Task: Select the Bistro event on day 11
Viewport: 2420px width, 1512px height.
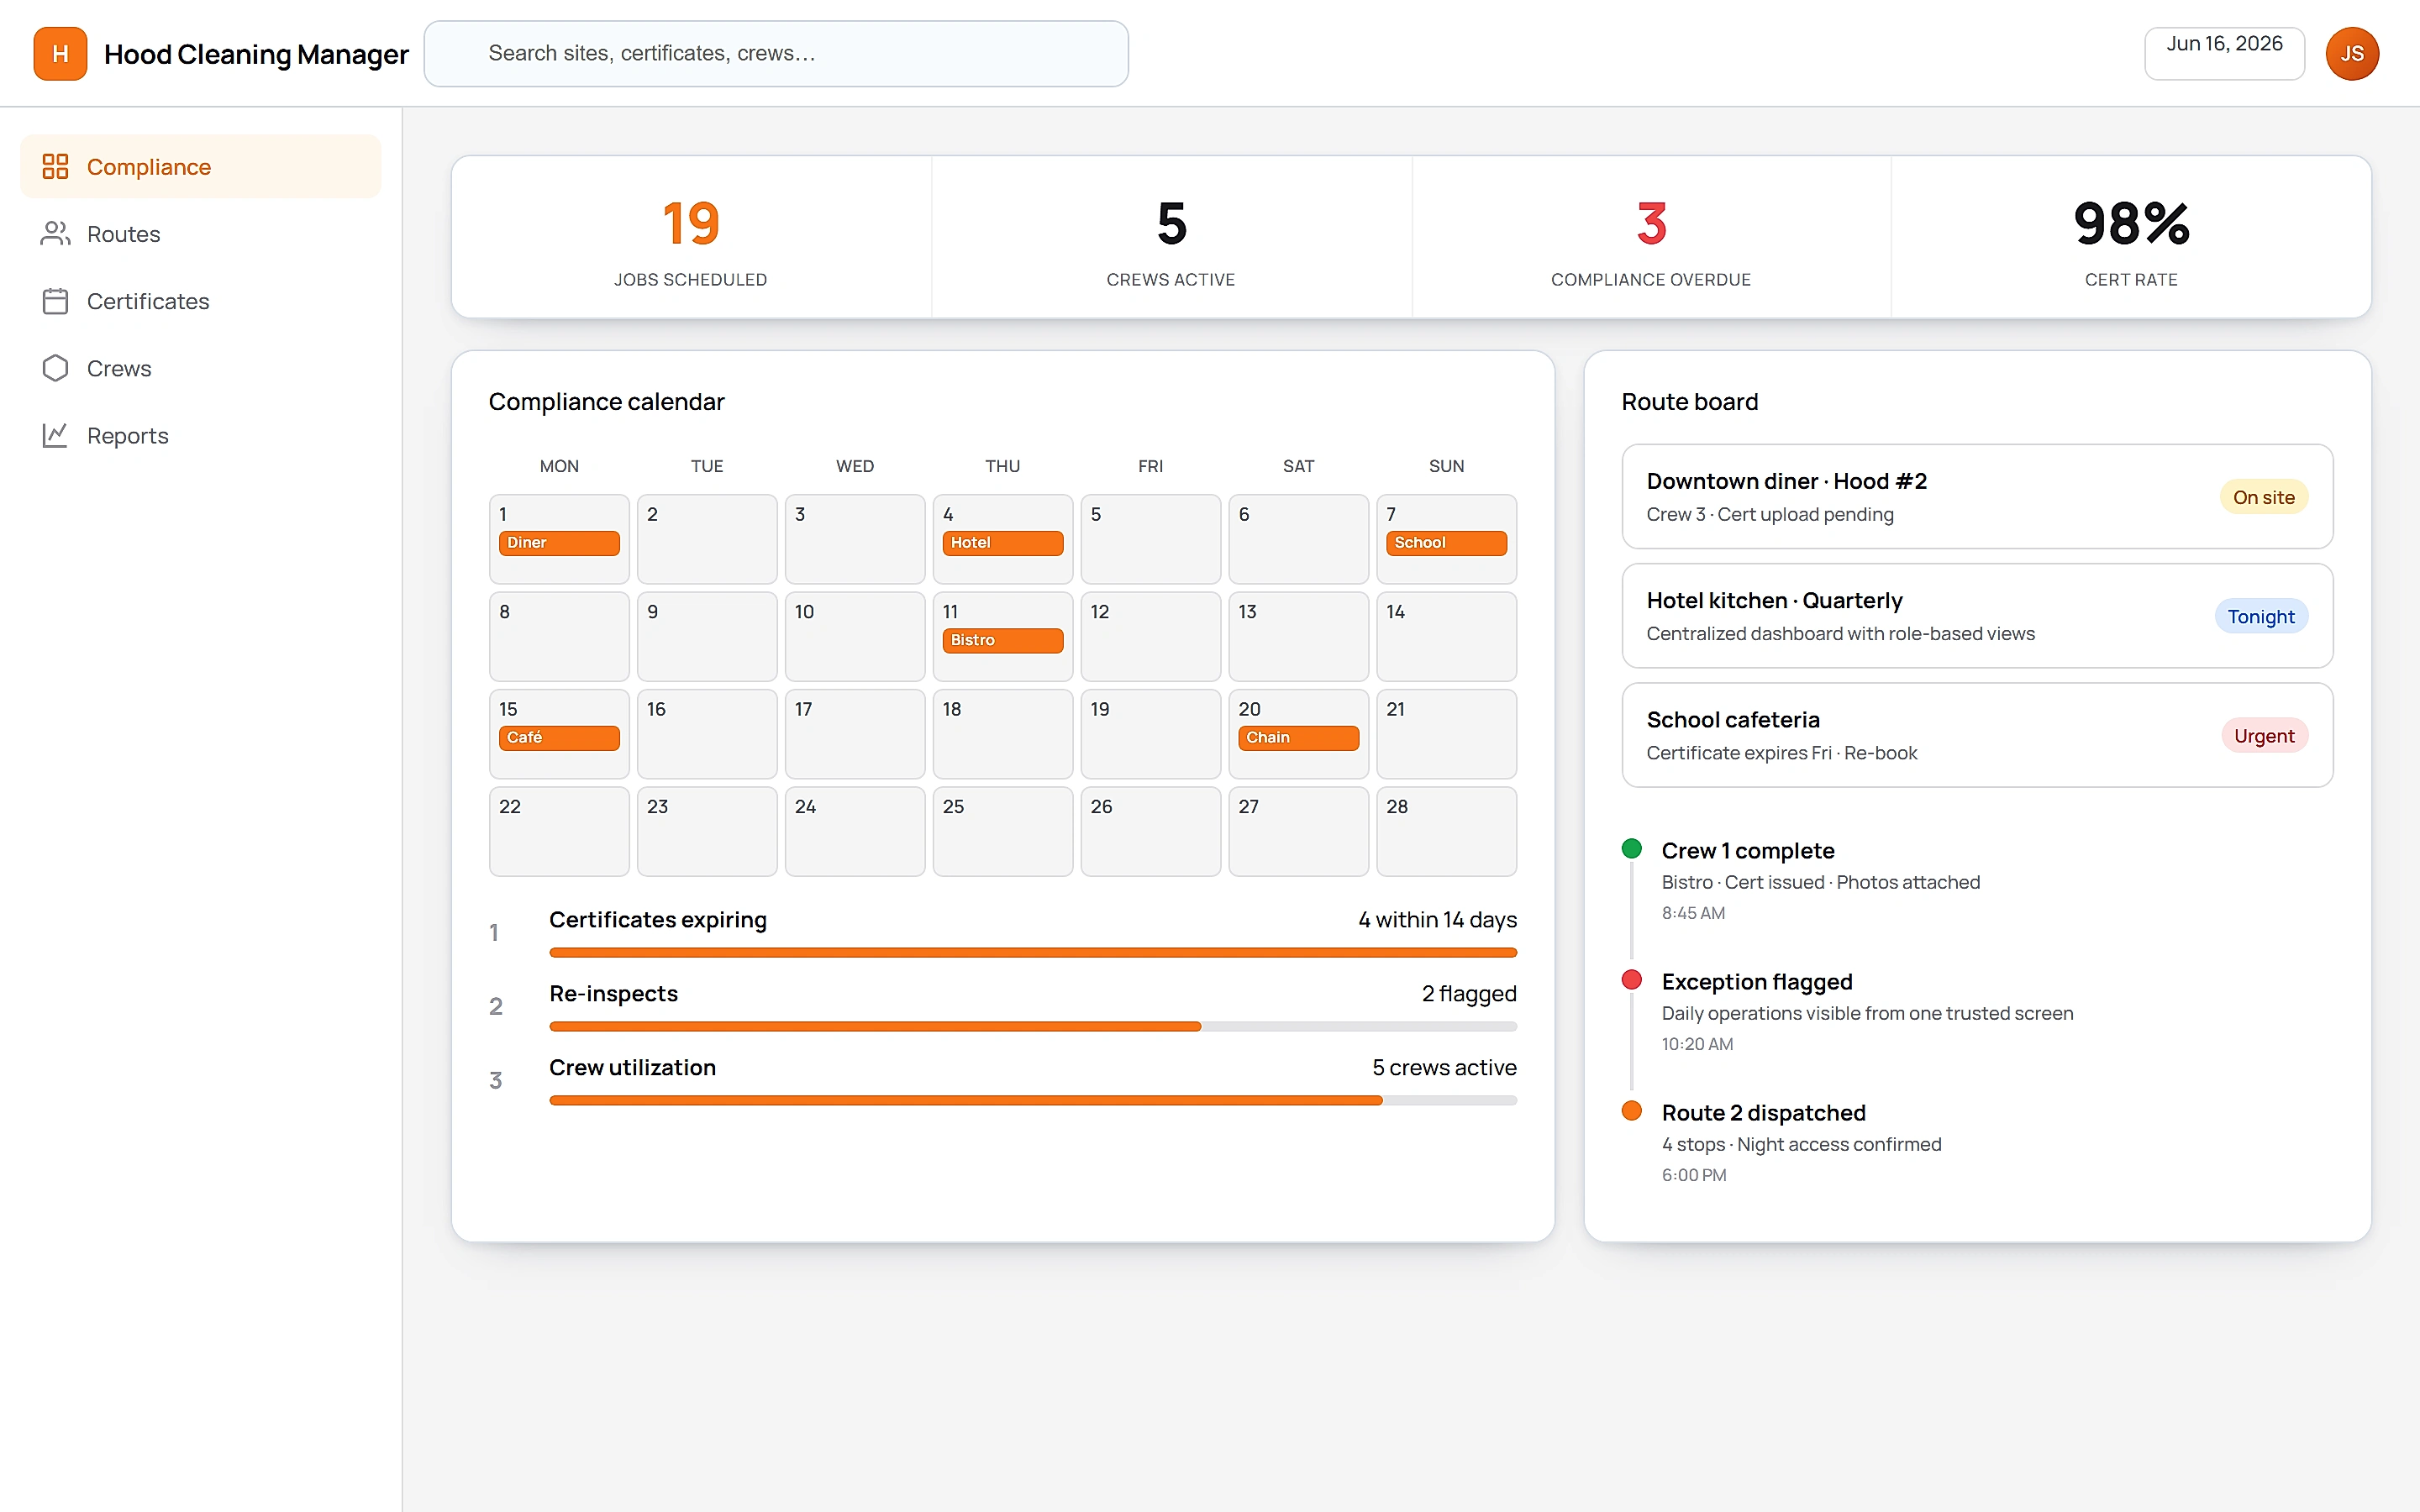Action: 1003,640
